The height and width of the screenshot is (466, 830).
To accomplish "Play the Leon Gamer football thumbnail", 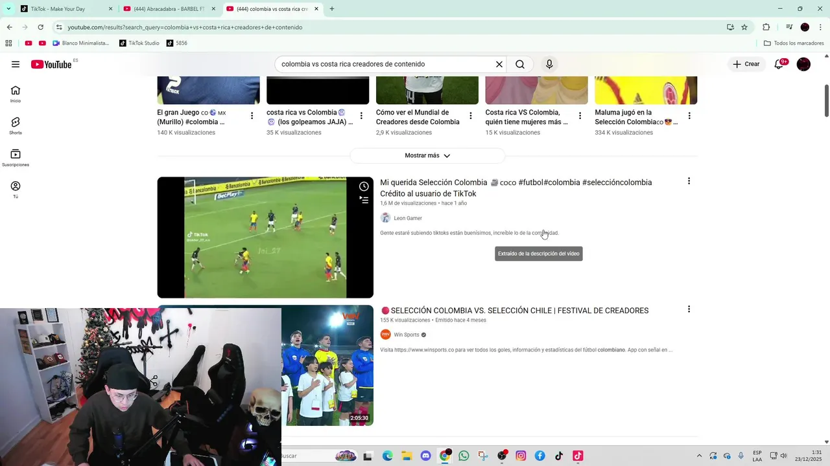I will pyautogui.click(x=265, y=238).
